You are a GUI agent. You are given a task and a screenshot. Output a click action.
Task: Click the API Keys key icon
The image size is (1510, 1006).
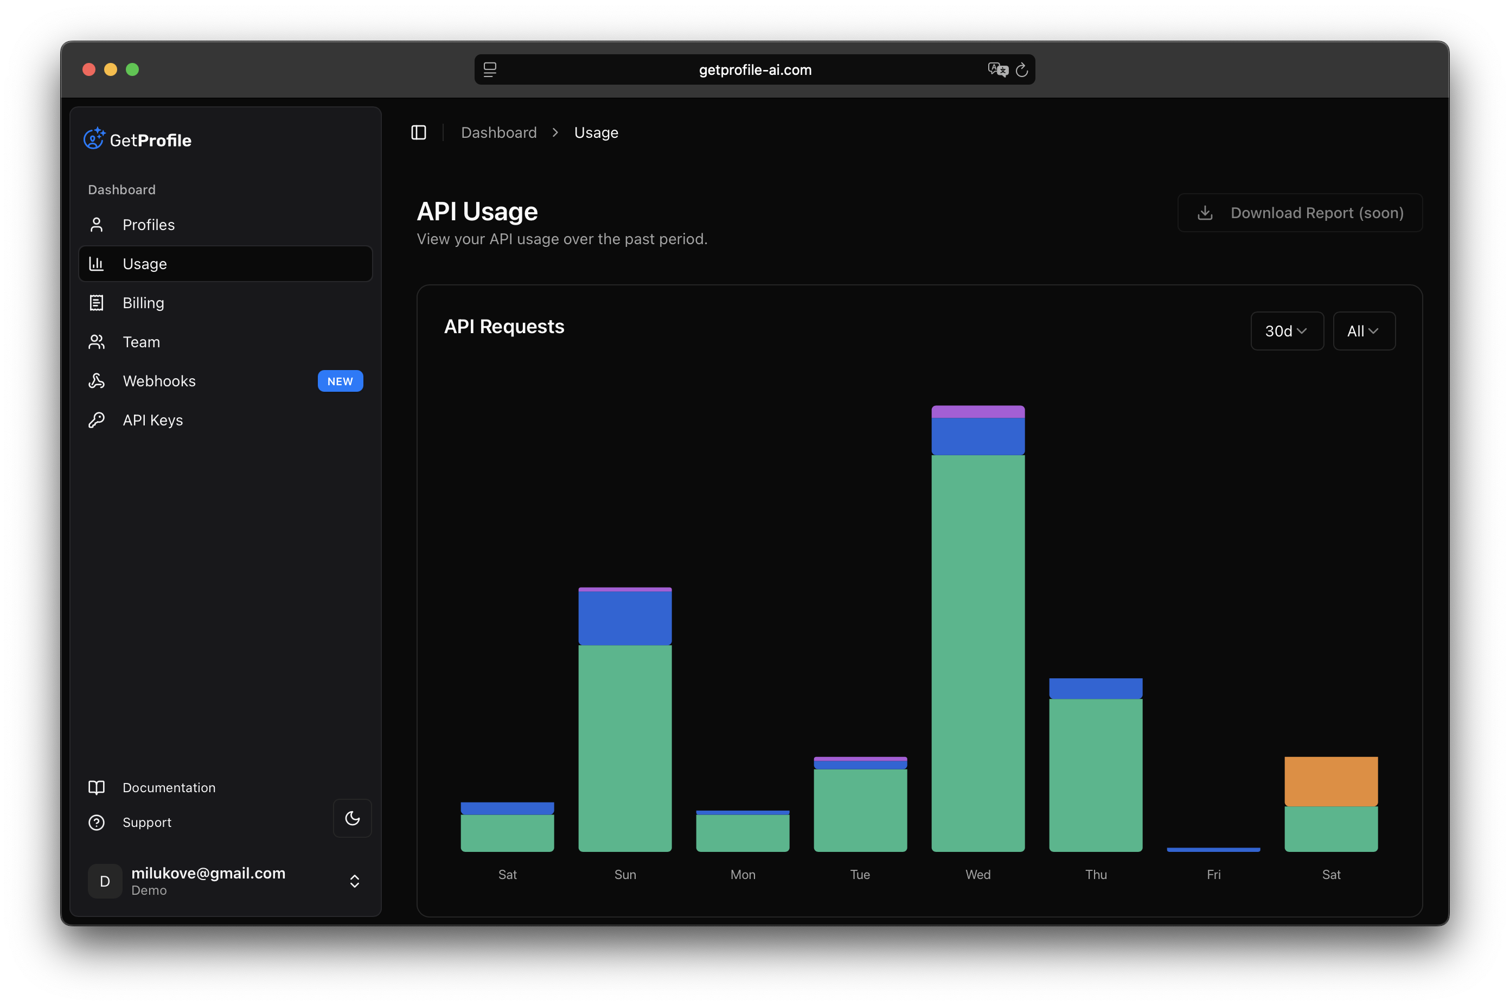pos(96,419)
